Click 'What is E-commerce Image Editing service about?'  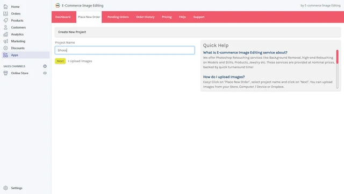pos(245,53)
